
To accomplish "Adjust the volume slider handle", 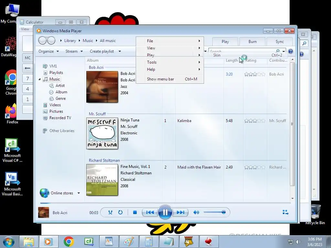I will [224, 212].
